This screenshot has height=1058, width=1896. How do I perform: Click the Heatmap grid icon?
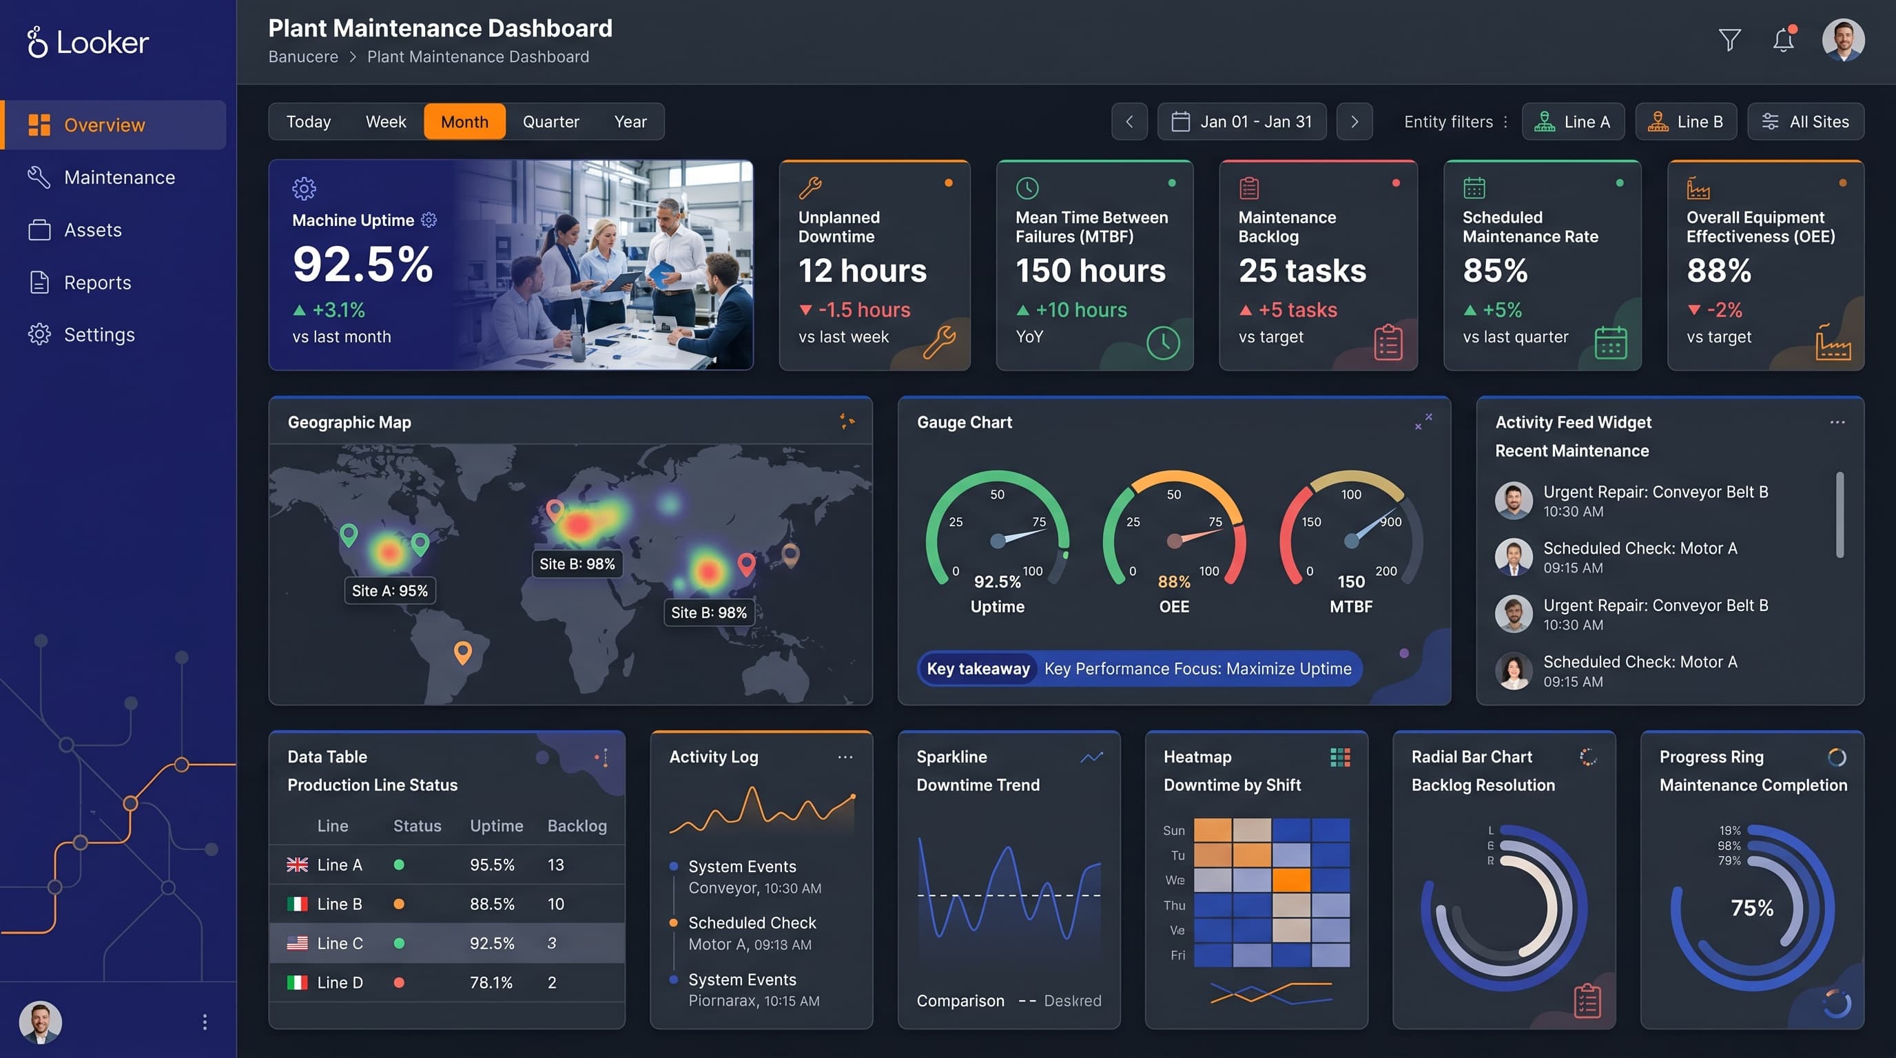click(1339, 757)
